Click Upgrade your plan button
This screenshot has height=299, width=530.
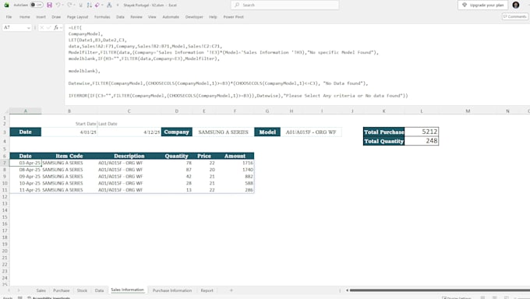tap(482, 5)
